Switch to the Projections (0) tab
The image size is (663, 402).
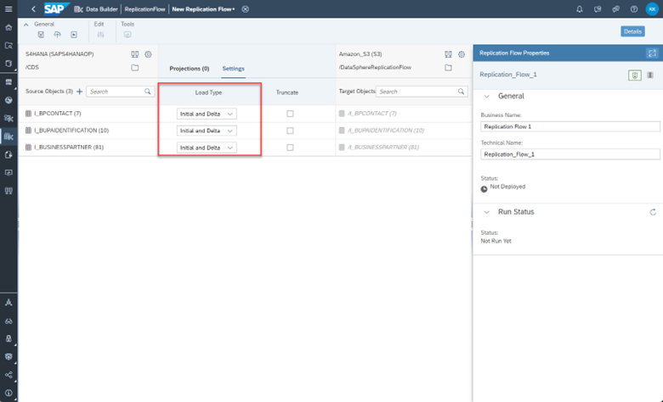coord(189,69)
